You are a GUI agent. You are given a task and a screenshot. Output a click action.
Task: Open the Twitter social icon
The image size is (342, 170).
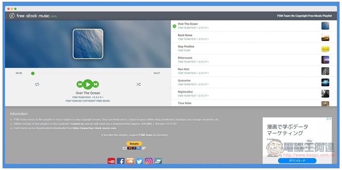pos(139,161)
